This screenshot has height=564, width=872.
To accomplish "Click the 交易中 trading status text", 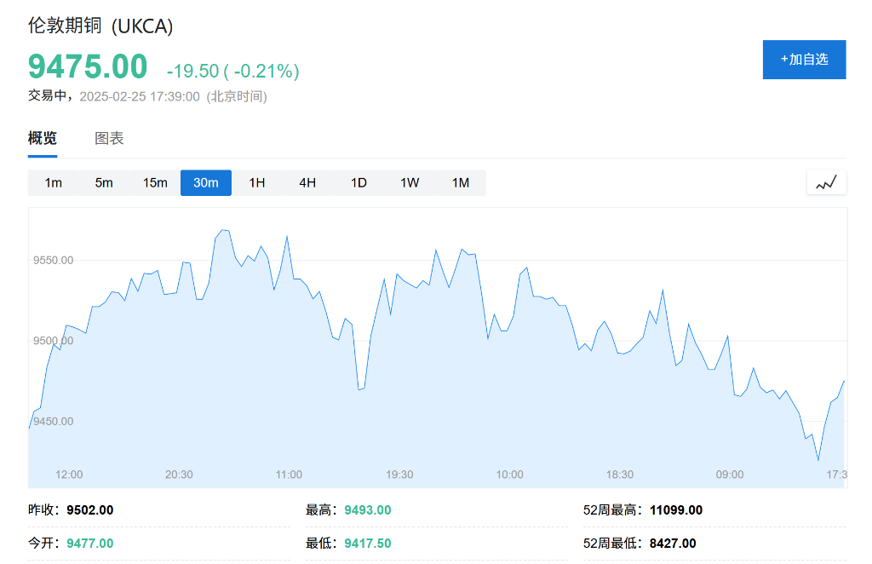I will pyautogui.click(x=47, y=95).
